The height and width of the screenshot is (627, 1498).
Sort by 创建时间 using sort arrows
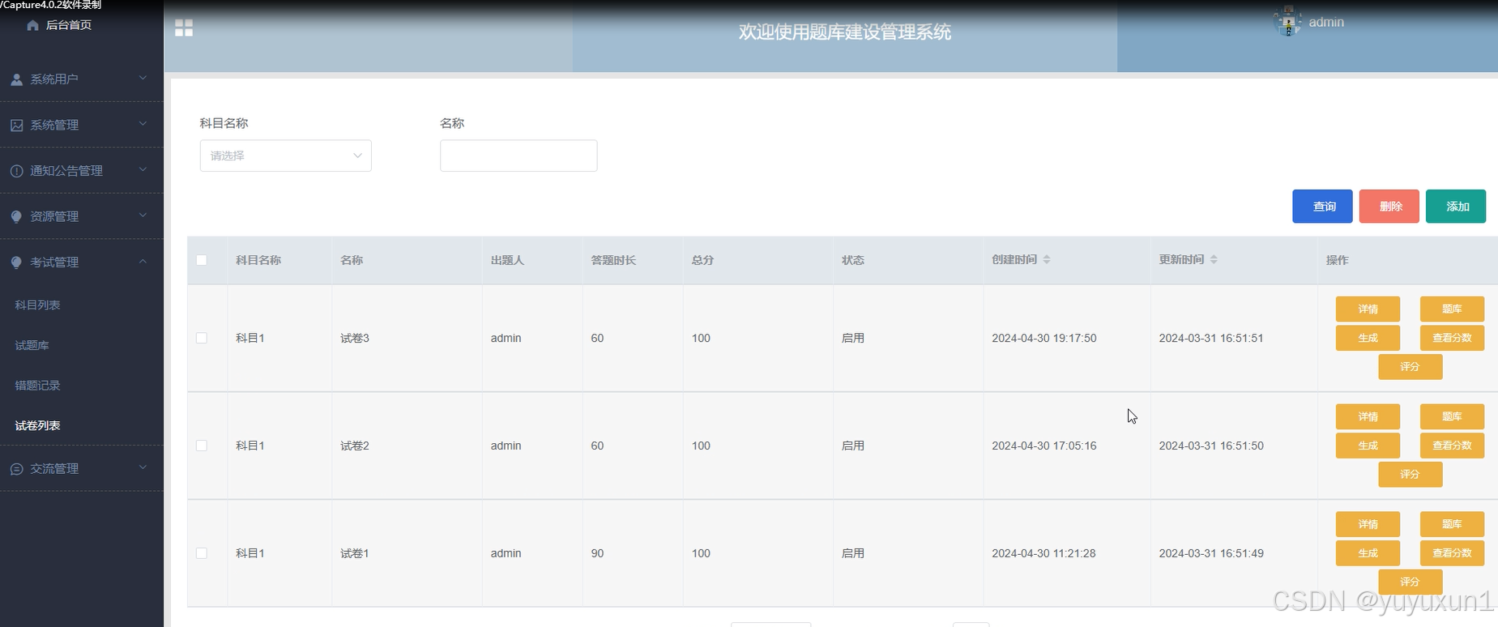click(x=1047, y=259)
